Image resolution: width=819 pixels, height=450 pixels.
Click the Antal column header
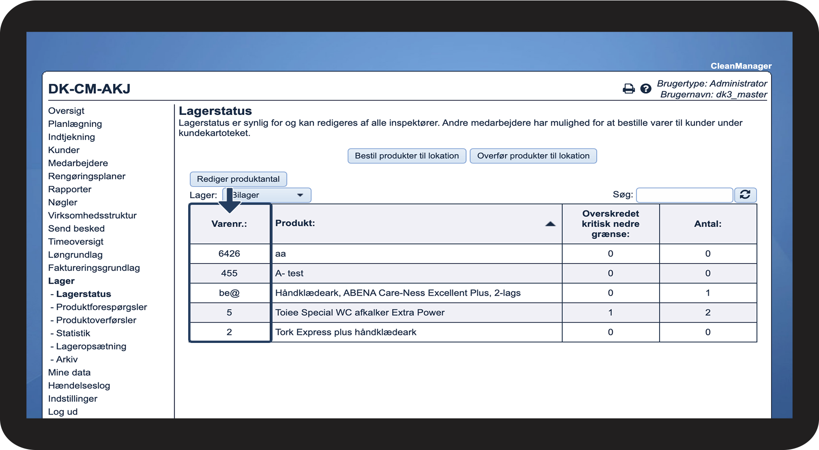(x=708, y=224)
